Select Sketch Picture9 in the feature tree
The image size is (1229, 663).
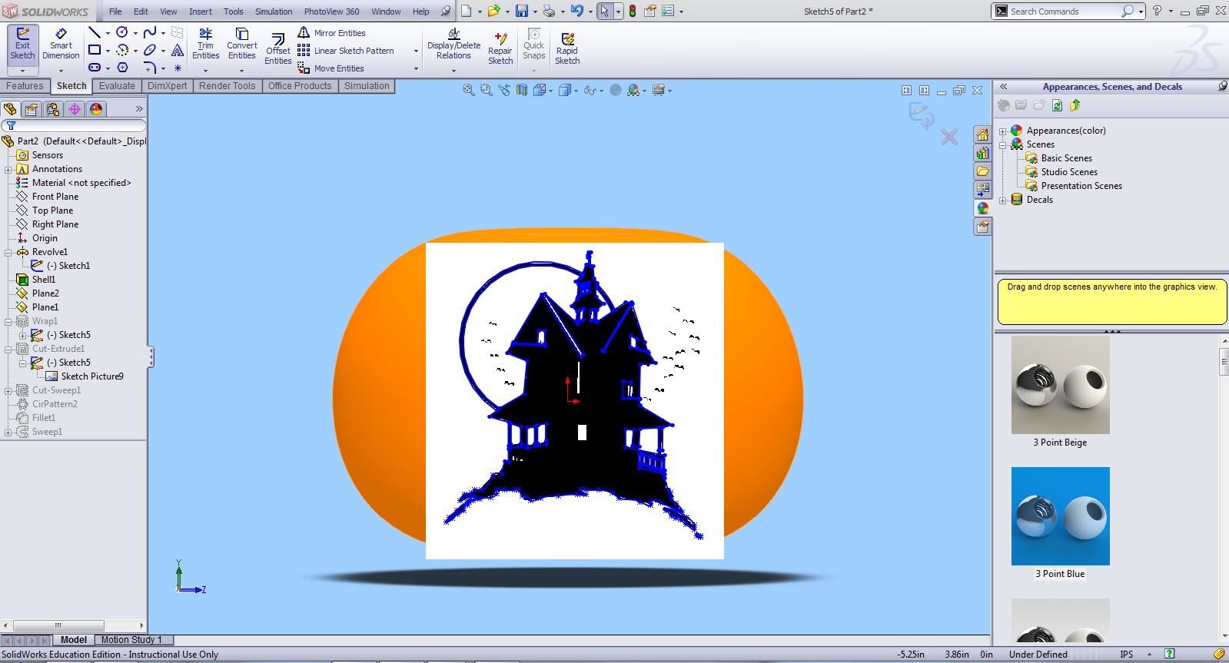91,376
